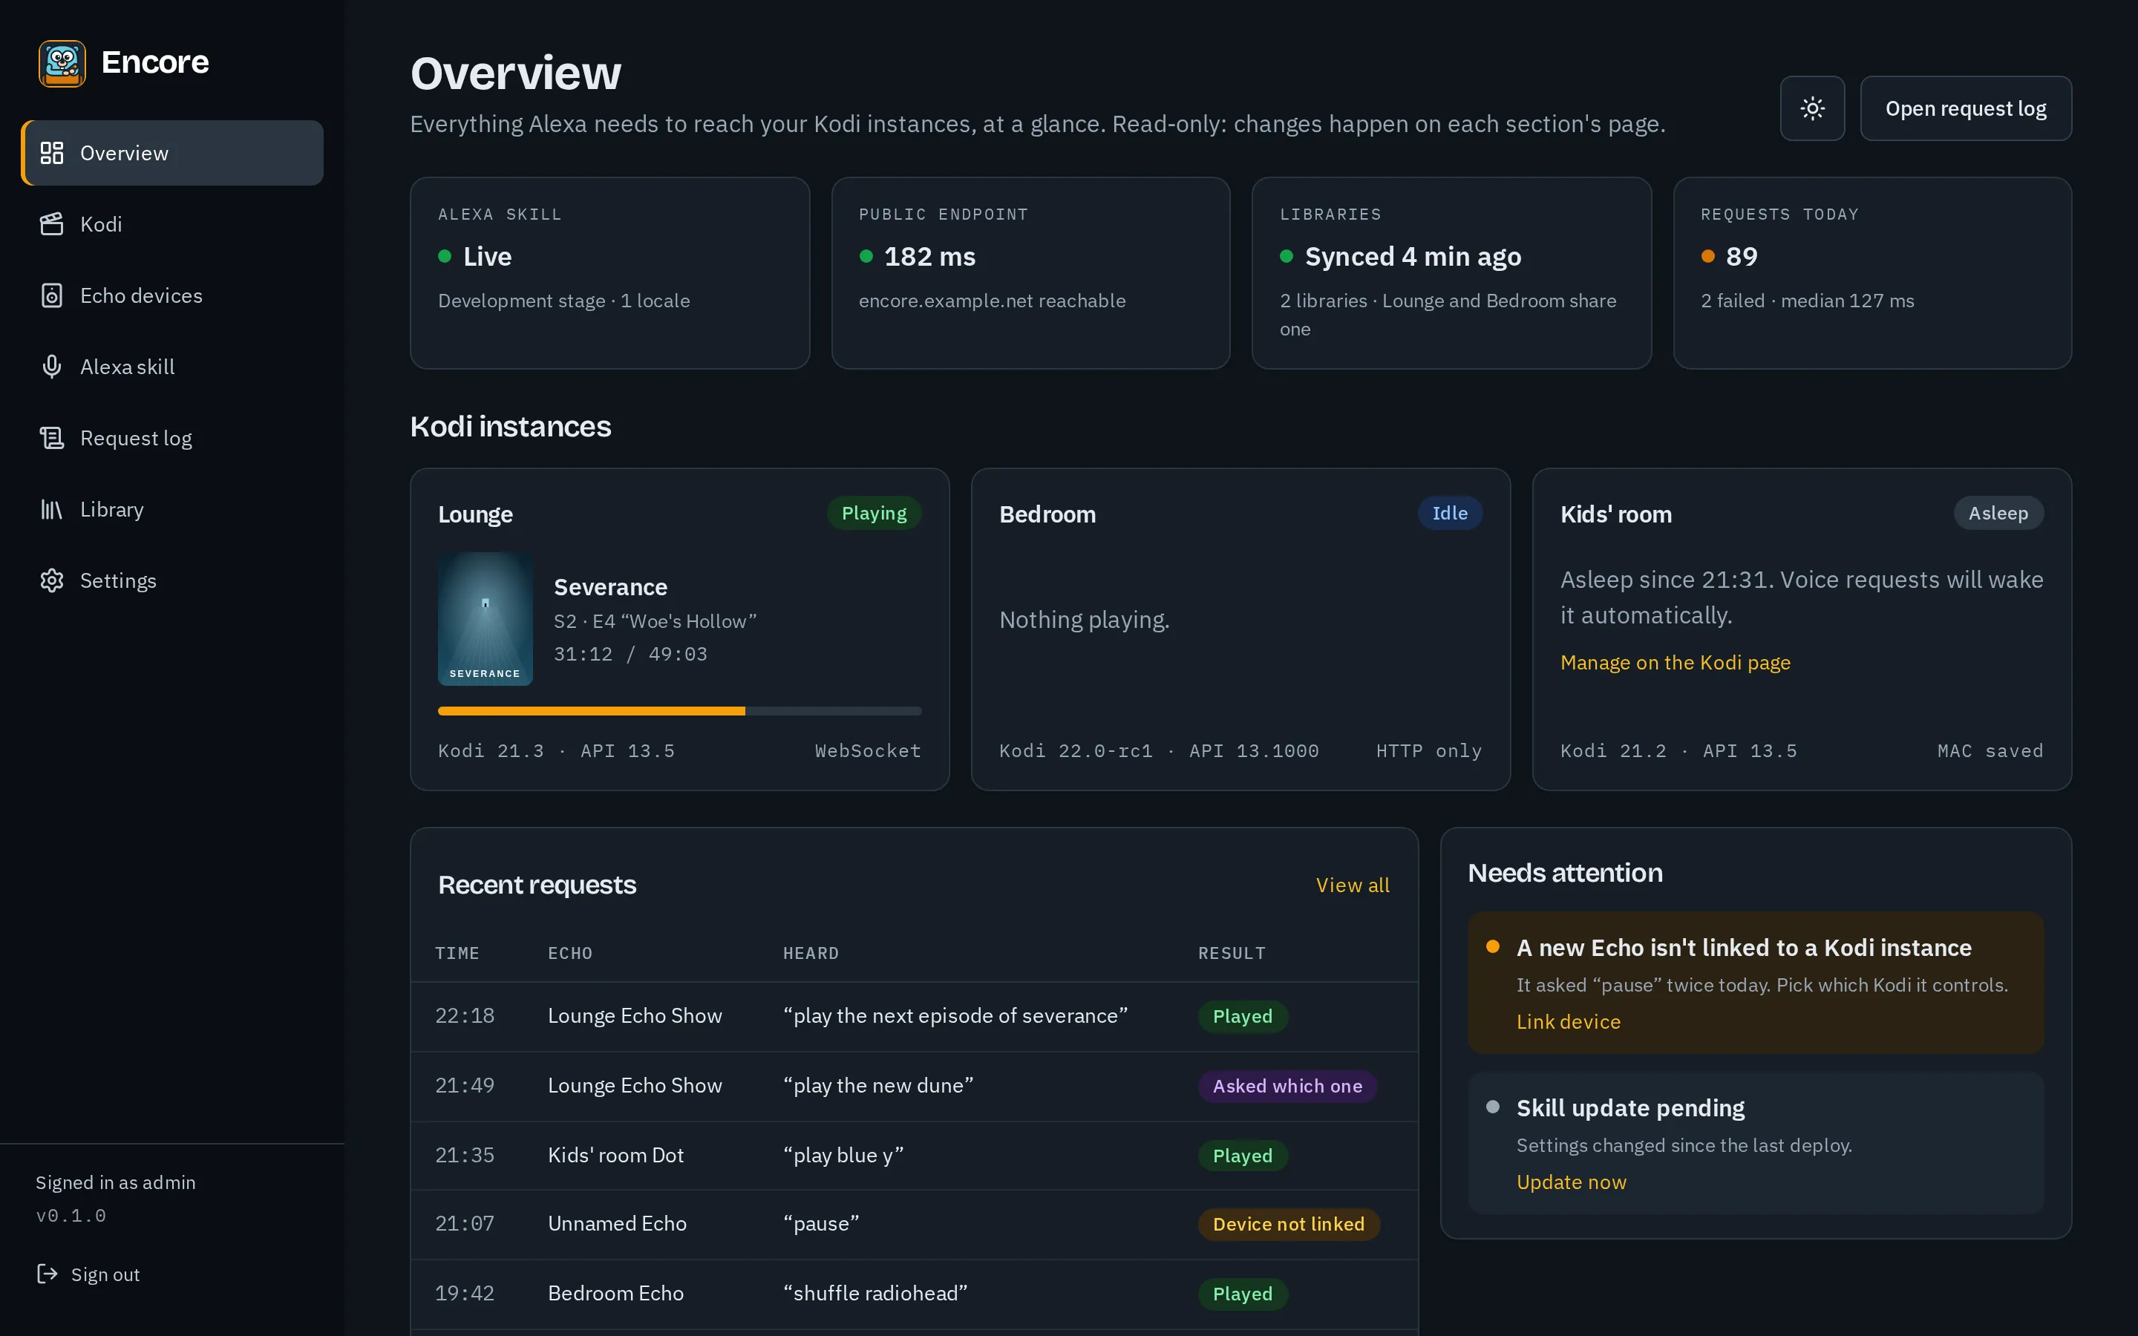Open Manage on the Kodi page link
Screen dimensions: 2138x1336
coord(1675,662)
